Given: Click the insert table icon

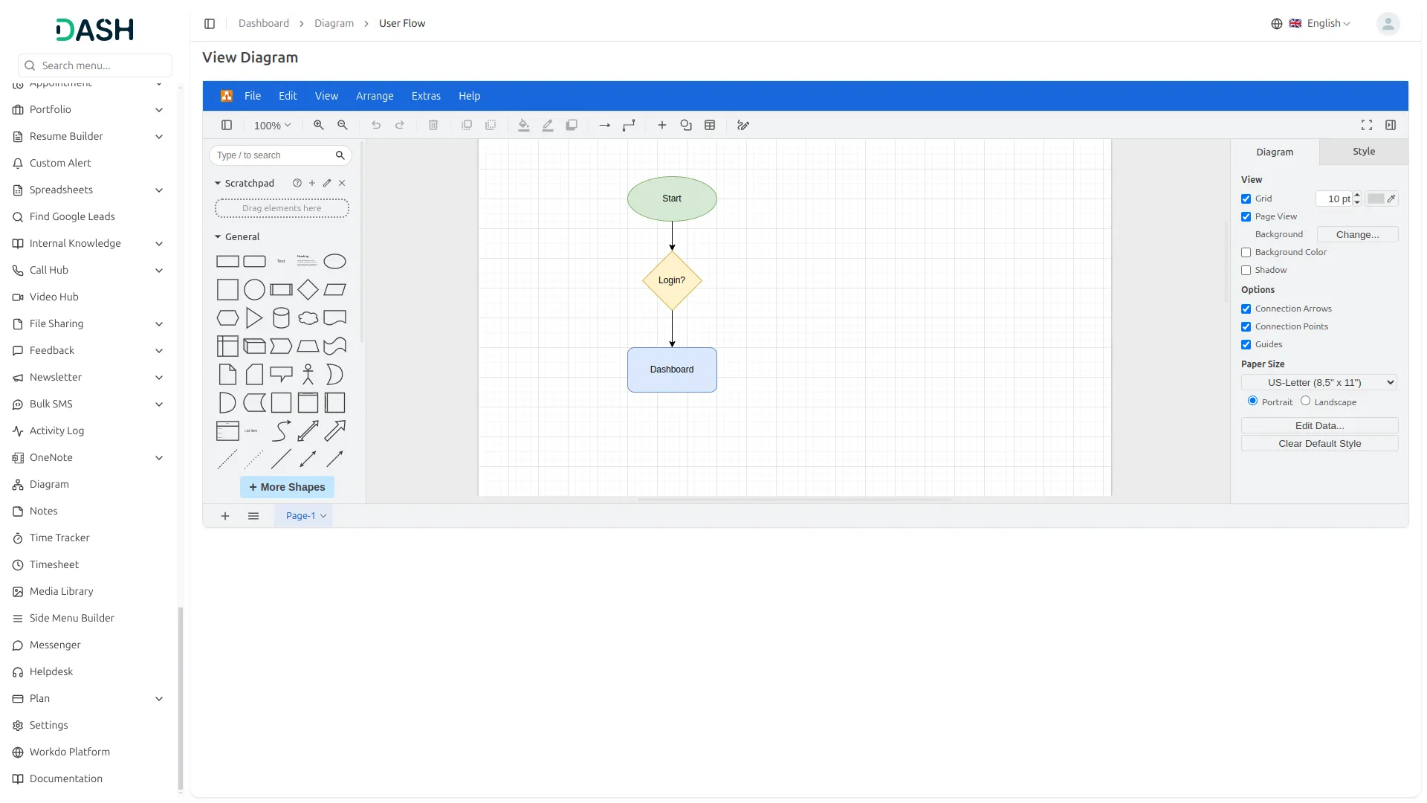Looking at the screenshot, I should pyautogui.click(x=710, y=126).
